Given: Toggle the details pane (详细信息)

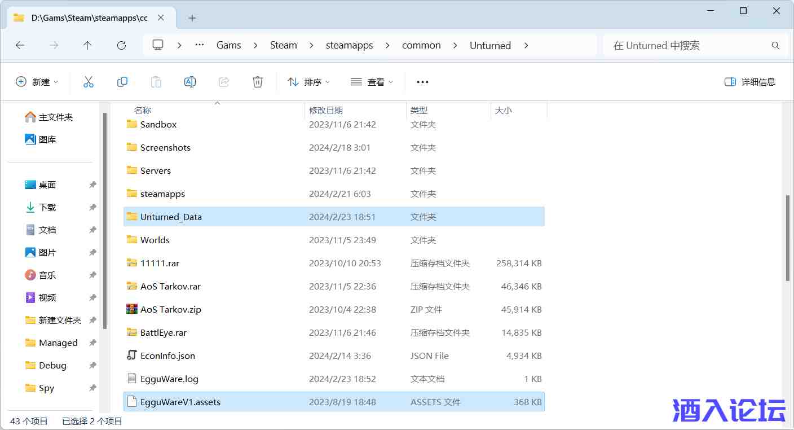Looking at the screenshot, I should [750, 82].
